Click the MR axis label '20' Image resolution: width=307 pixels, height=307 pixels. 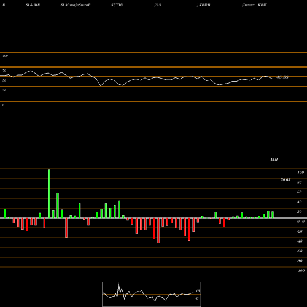pyautogui.click(x=300, y=212)
